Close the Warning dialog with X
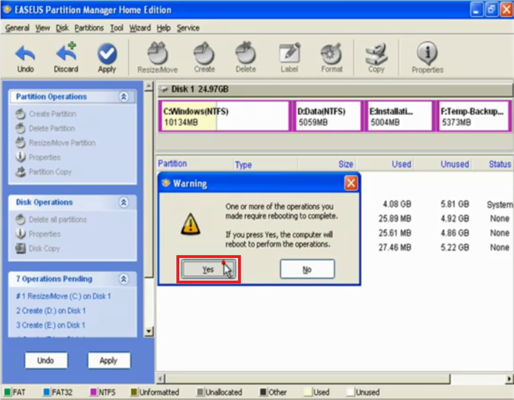The image size is (514, 400). point(351,183)
